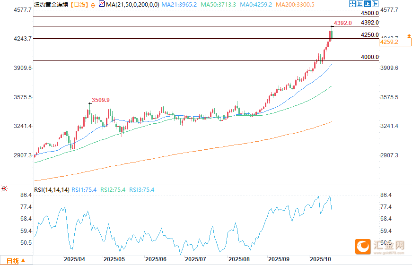This screenshot has height=265, width=412.
Task: Click the orange crosshair circle beside 日线
Action: tap(93, 5)
